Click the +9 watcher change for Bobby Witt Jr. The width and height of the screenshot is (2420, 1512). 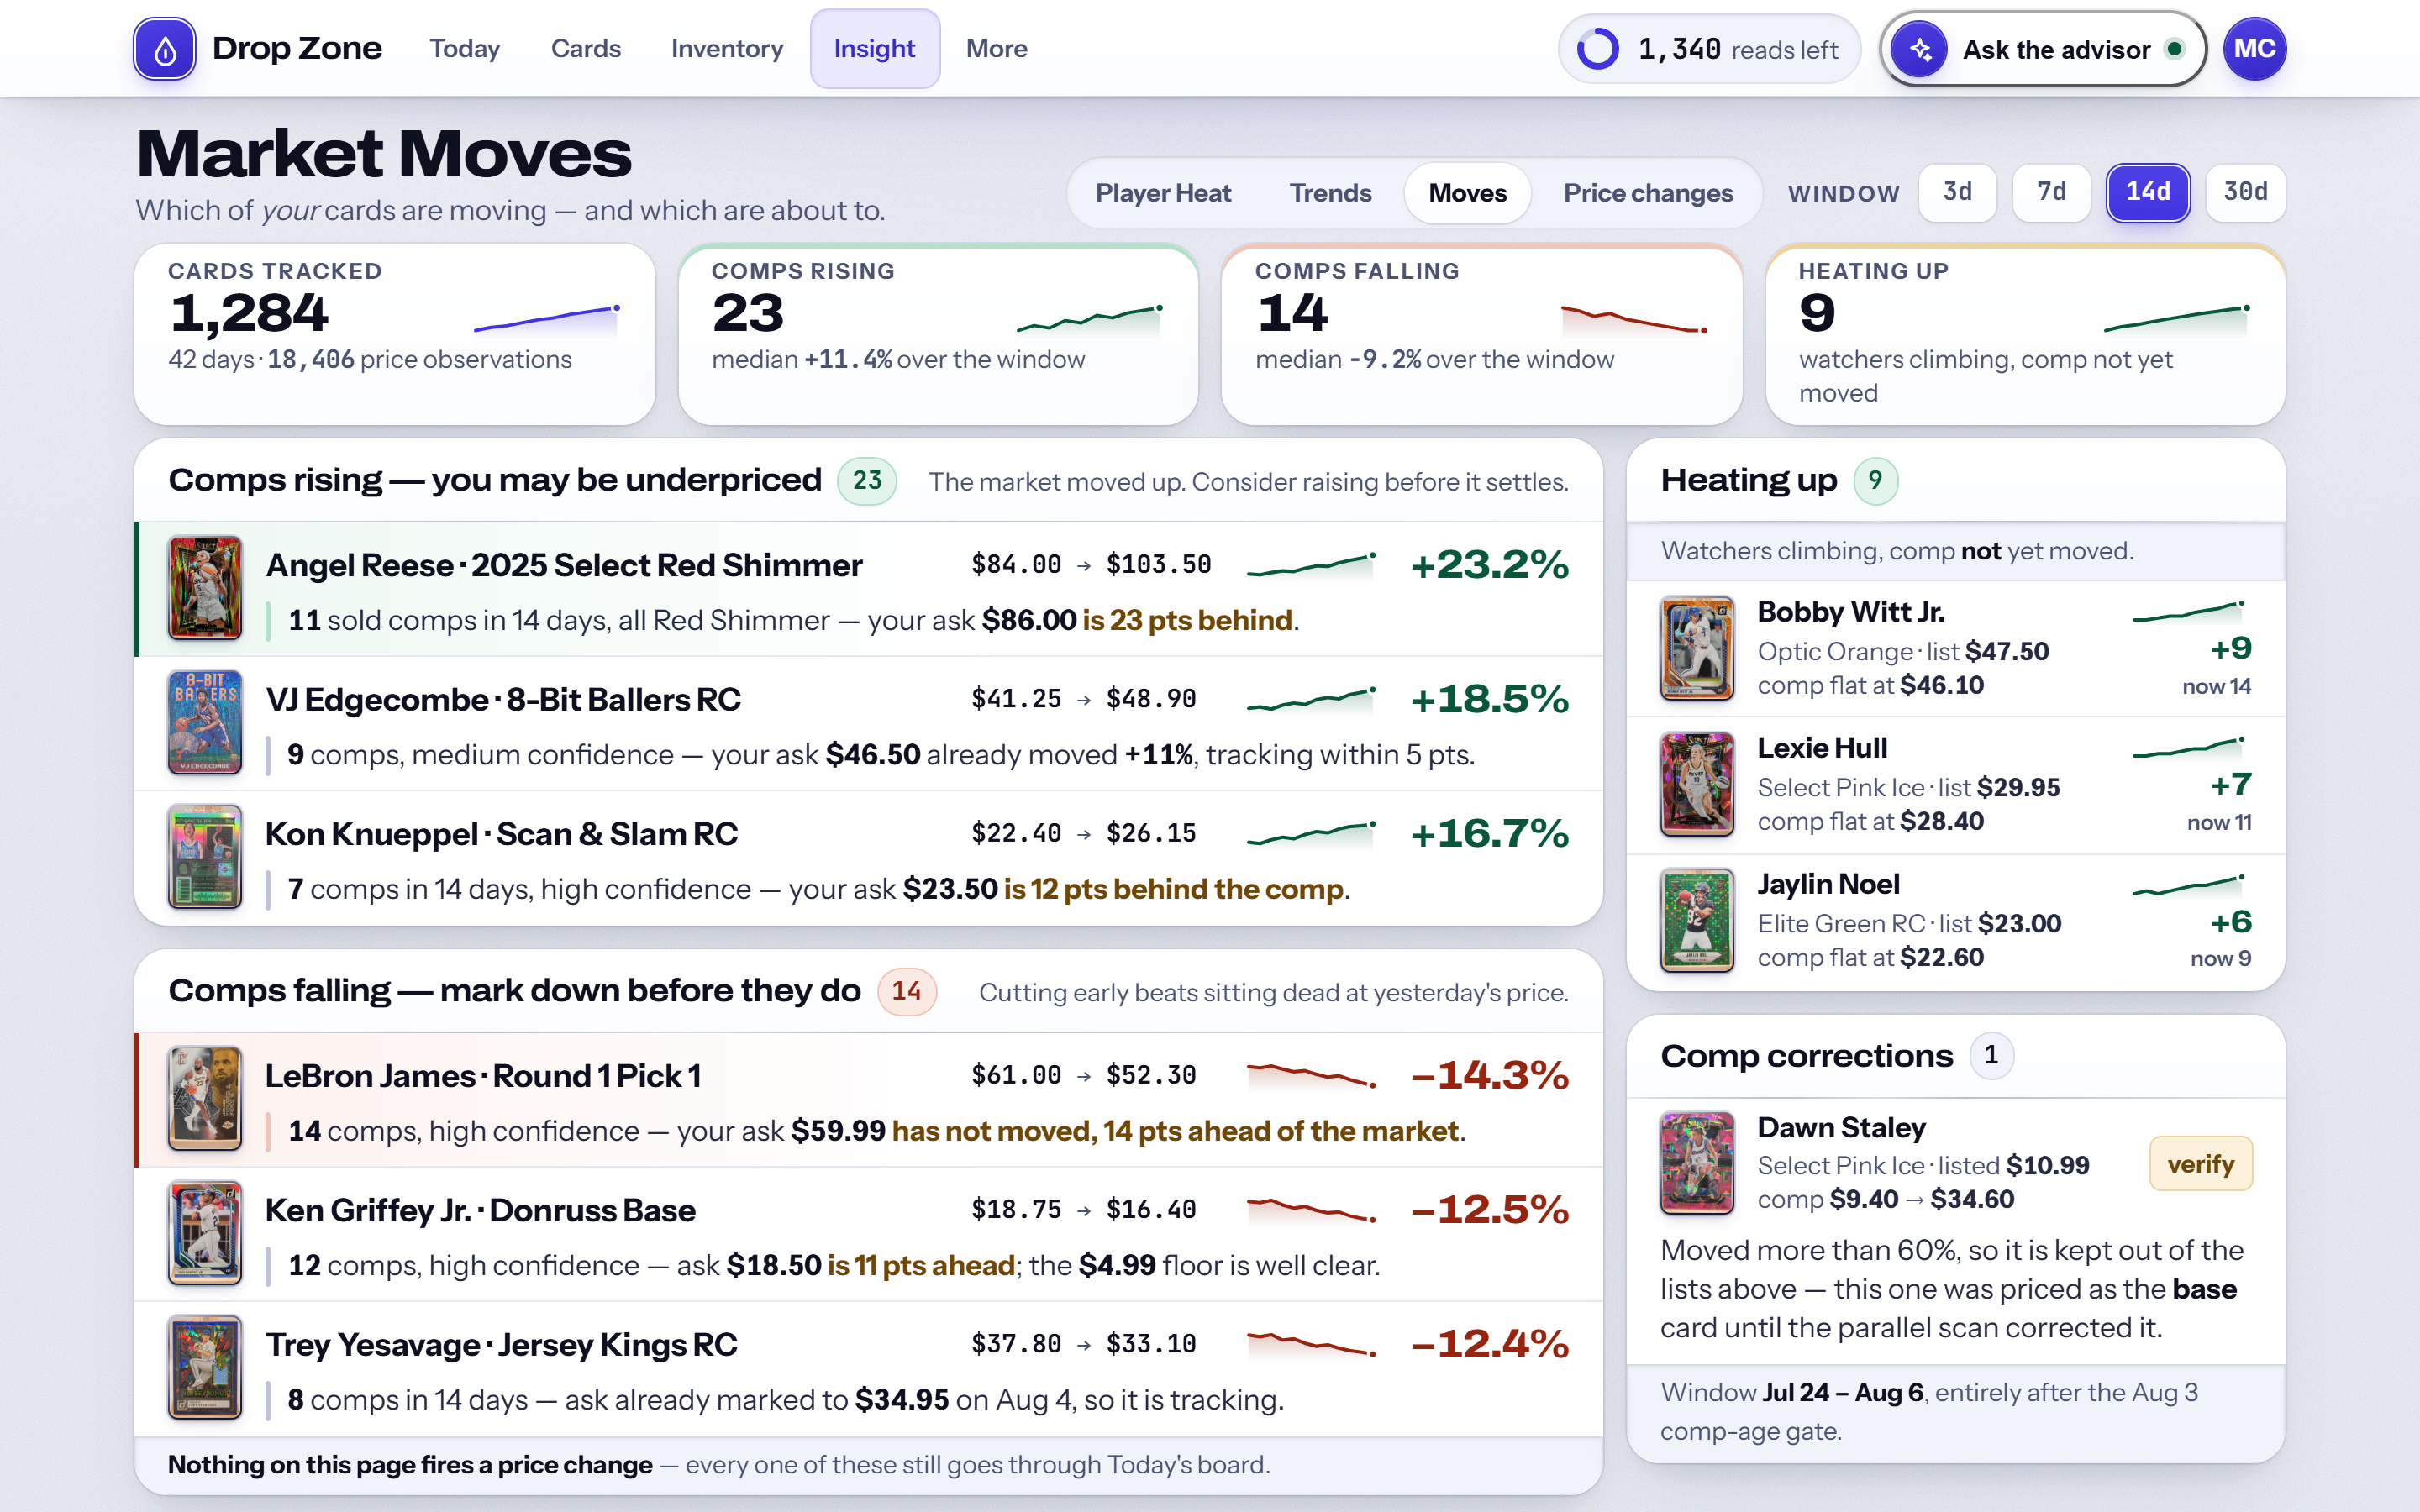tap(2230, 649)
